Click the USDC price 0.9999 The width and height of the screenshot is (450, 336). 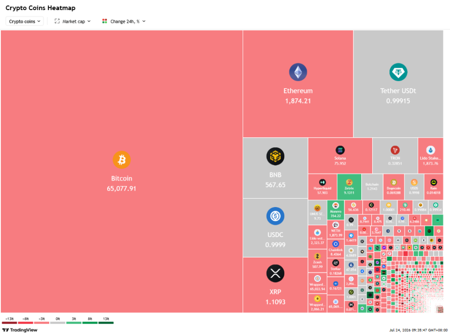[x=275, y=245]
